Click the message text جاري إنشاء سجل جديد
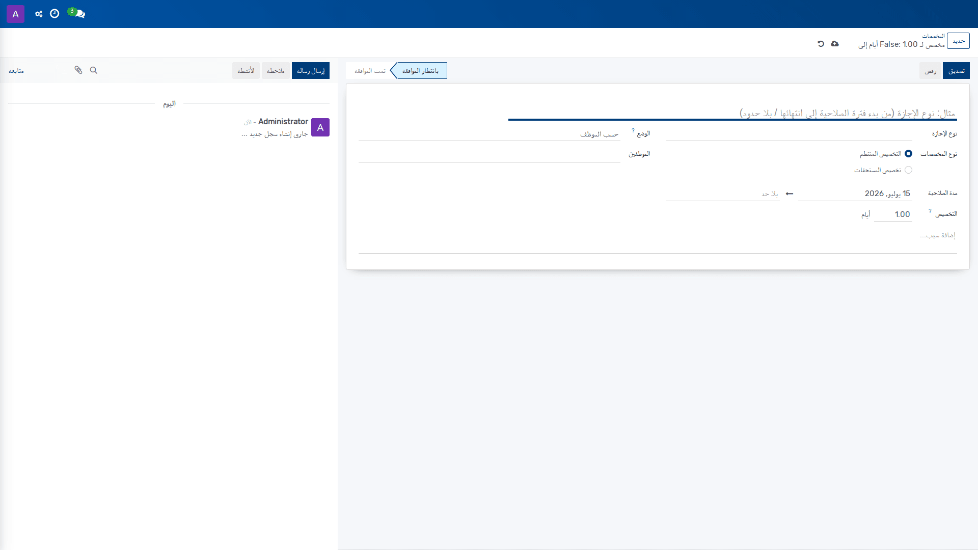 pyautogui.click(x=275, y=134)
